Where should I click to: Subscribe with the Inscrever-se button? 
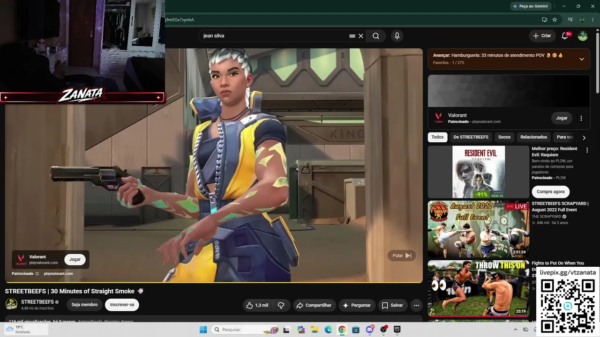(122, 305)
